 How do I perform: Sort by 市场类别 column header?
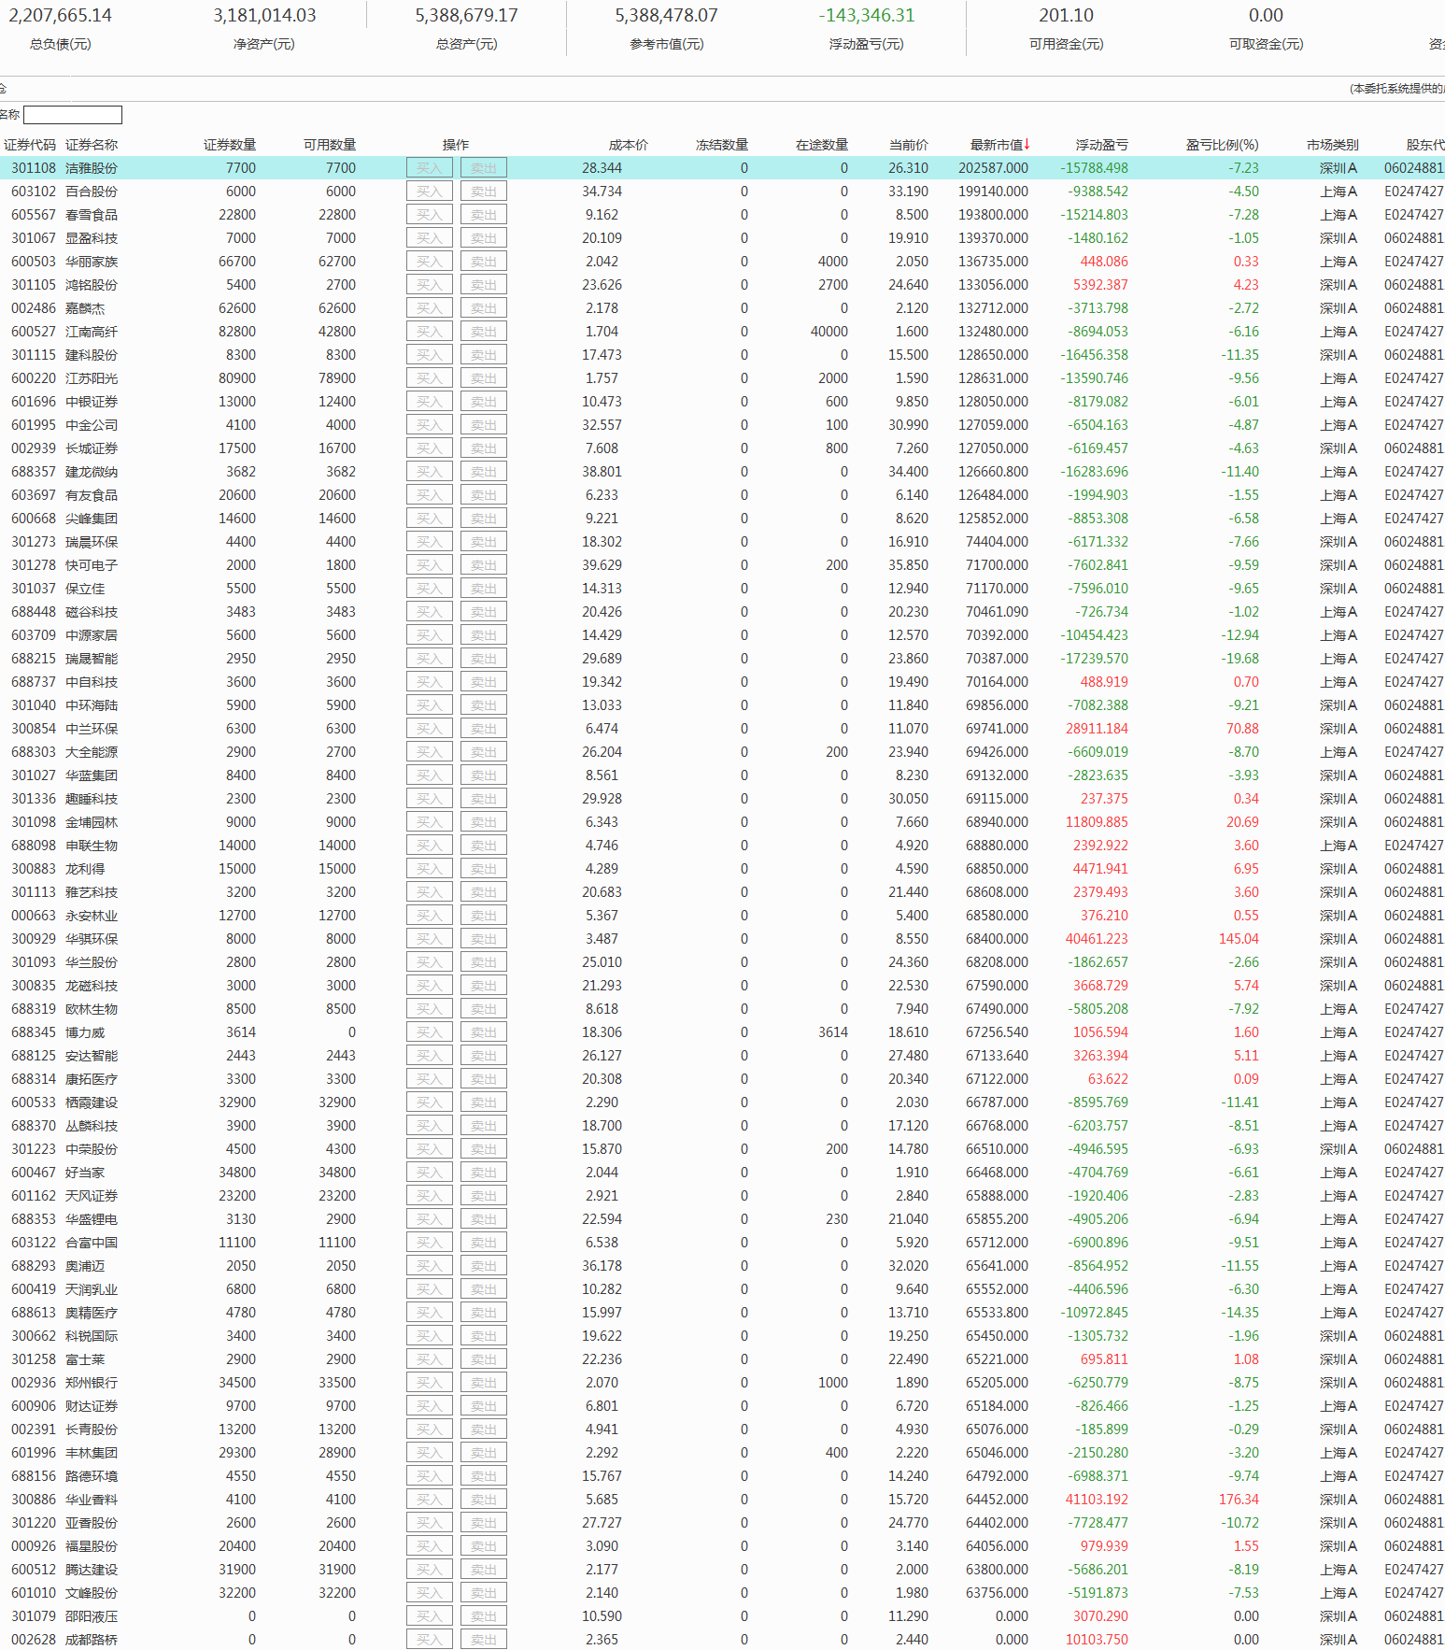(x=1333, y=145)
